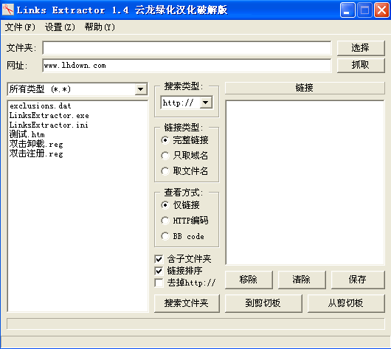The image size is (391, 349).
Task: Select 测试.htm in the file list
Action: click(x=27, y=135)
